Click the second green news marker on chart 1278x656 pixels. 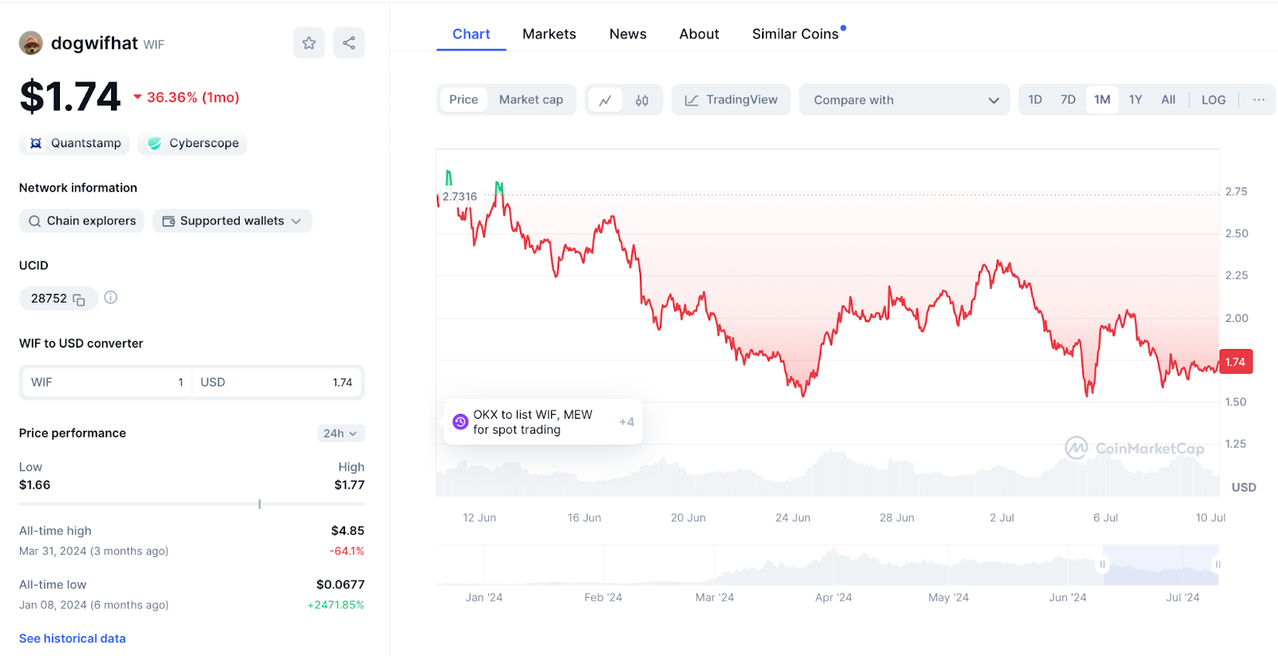coord(499,189)
